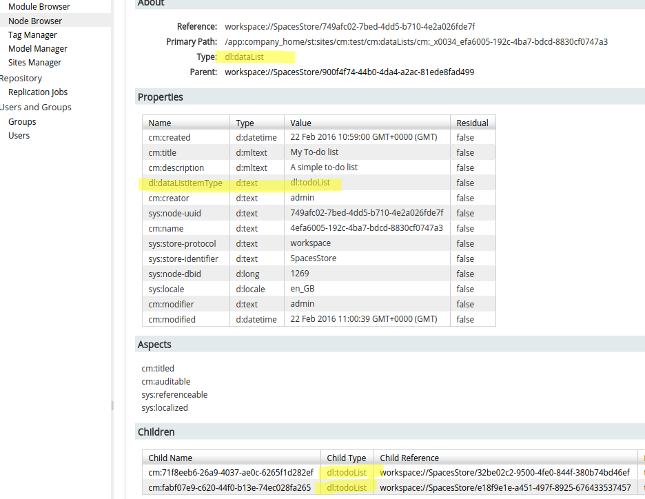Select the cm:title property row
Screen dimensions: 645x499
click(x=165, y=152)
